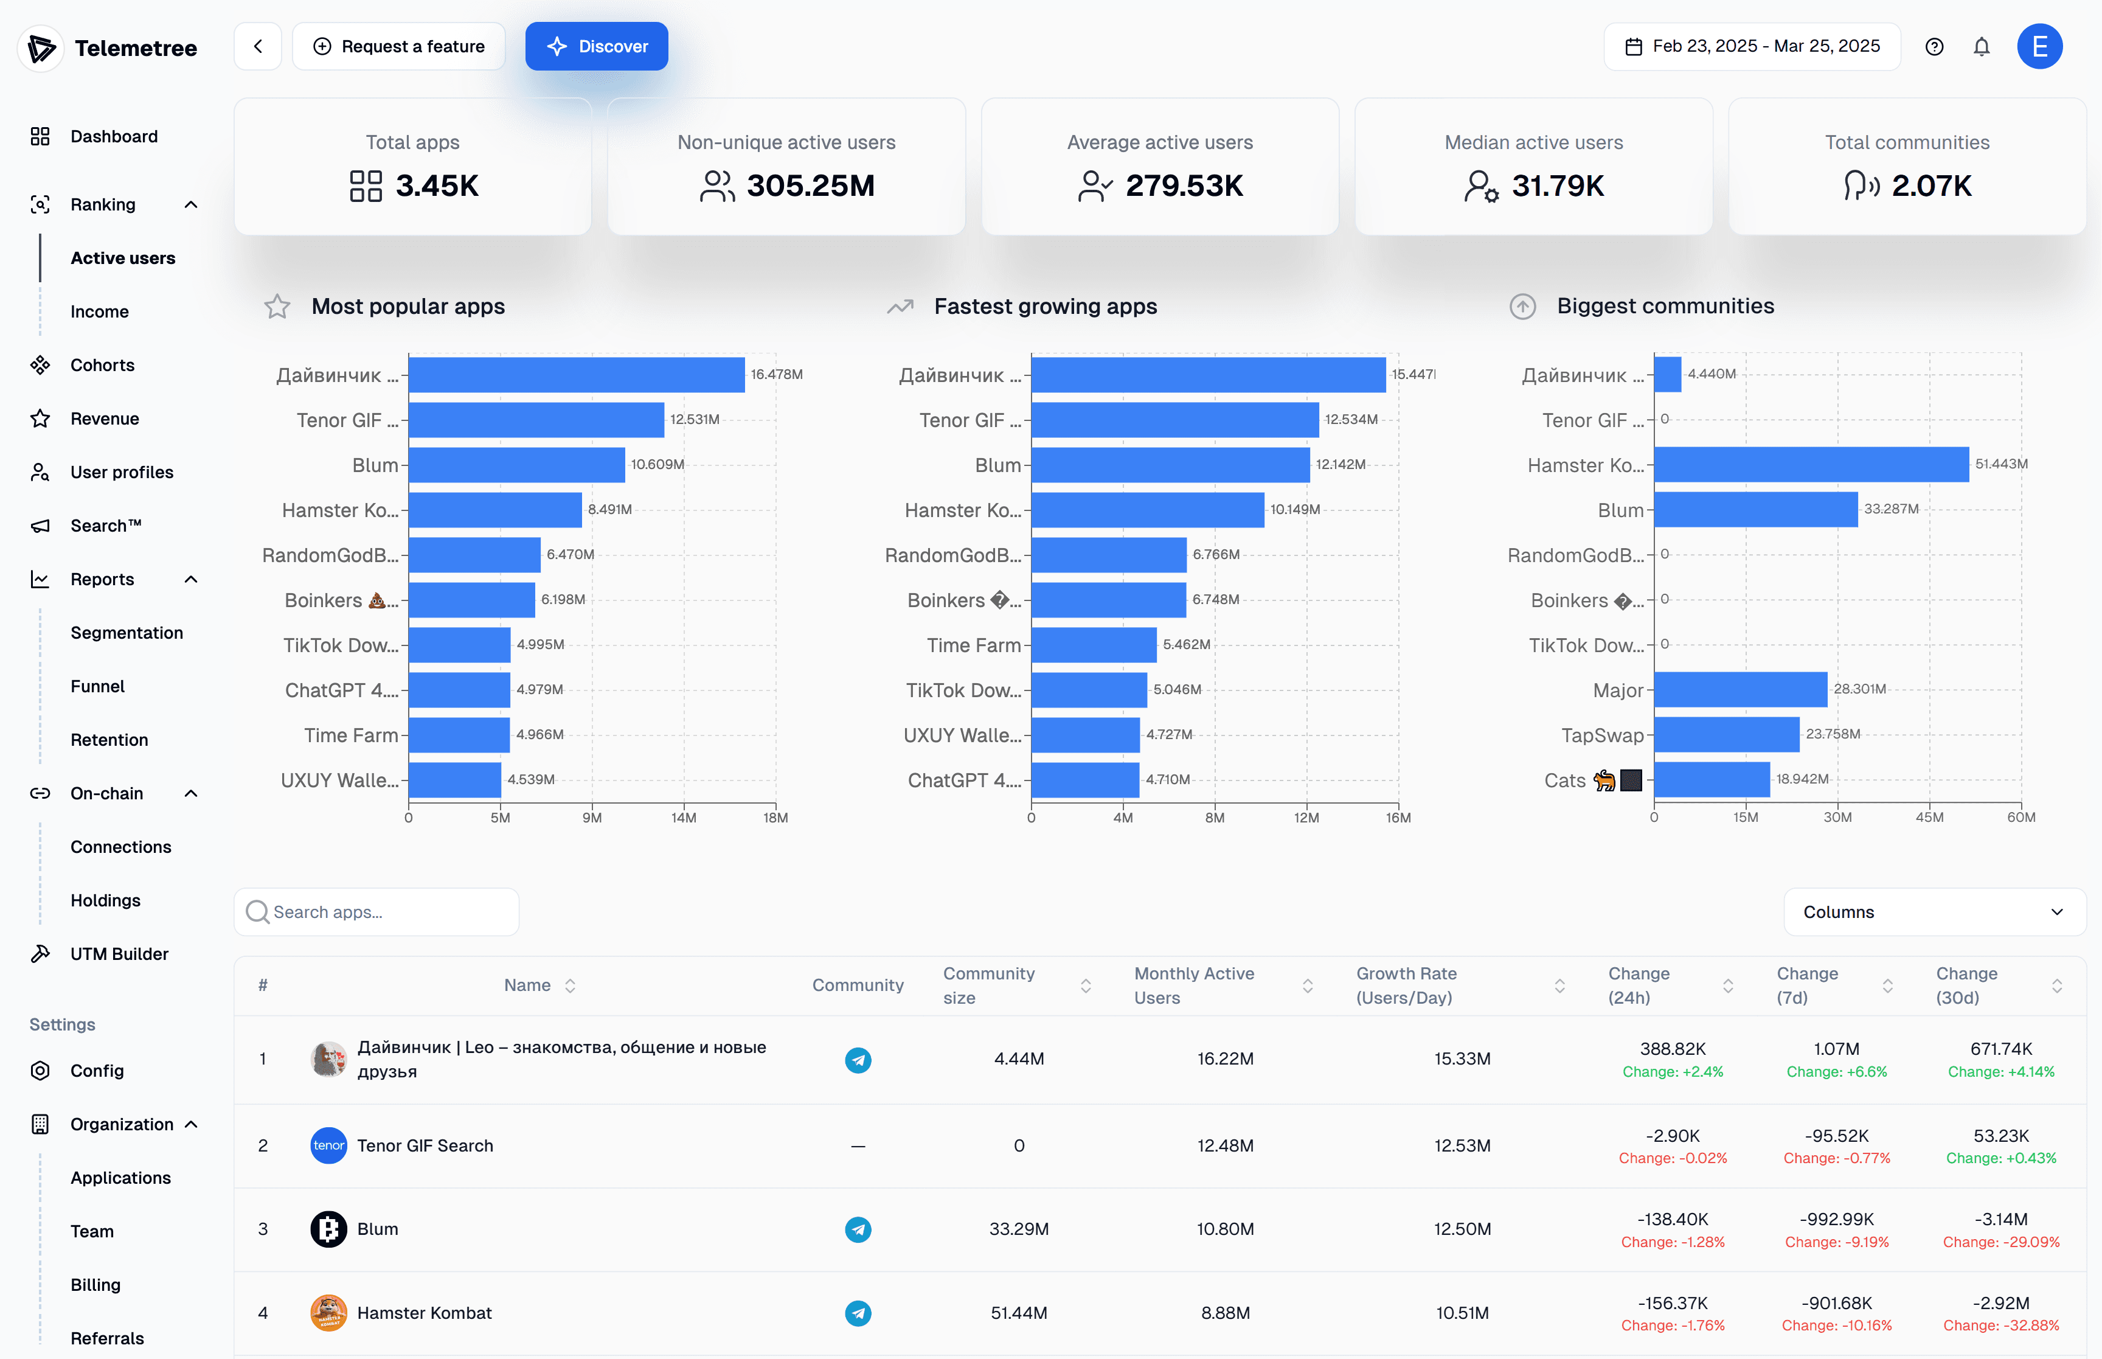Click the back arrow button

[x=257, y=47]
